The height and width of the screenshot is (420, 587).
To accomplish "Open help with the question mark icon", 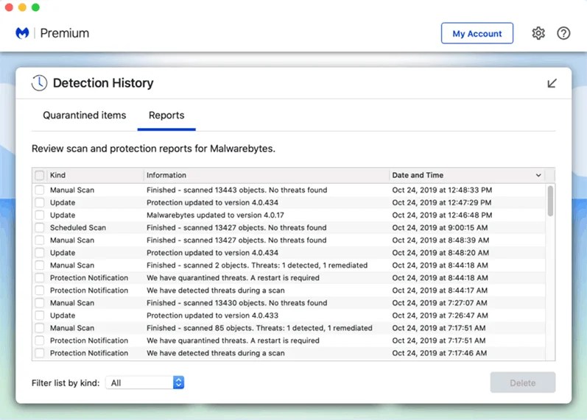I will click(563, 33).
